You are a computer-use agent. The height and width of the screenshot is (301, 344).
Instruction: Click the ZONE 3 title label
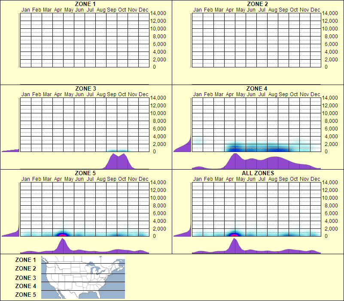tap(85, 89)
